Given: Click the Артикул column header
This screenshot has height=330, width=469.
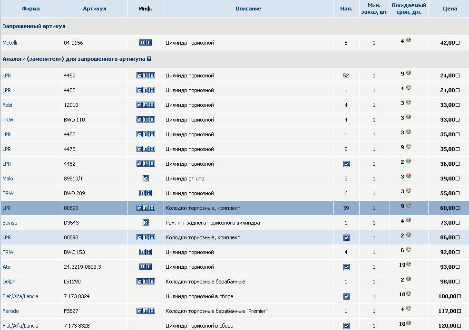Looking at the screenshot, I should click(95, 9).
